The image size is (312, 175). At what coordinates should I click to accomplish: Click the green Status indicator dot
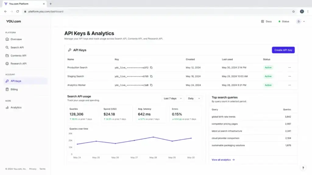pyautogui.click(x=279, y=22)
